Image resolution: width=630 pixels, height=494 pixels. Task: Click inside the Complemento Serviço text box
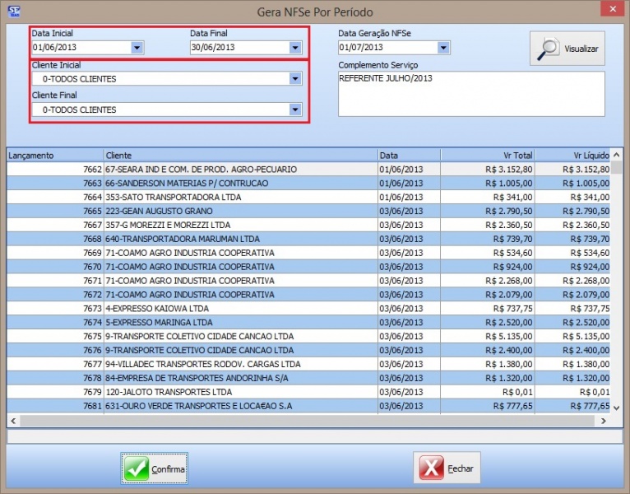point(470,93)
